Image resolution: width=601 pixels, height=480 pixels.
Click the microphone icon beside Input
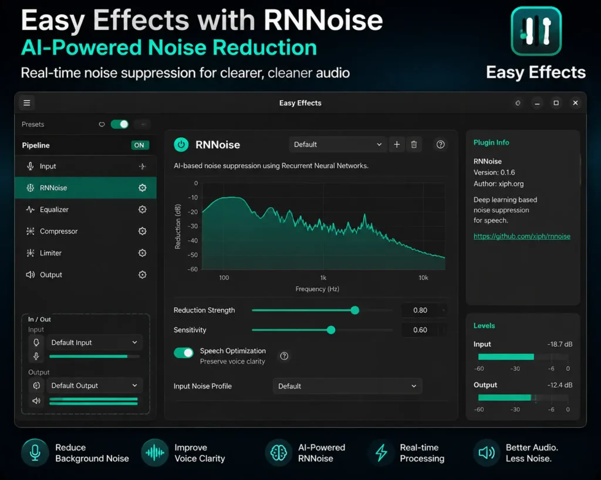point(31,166)
